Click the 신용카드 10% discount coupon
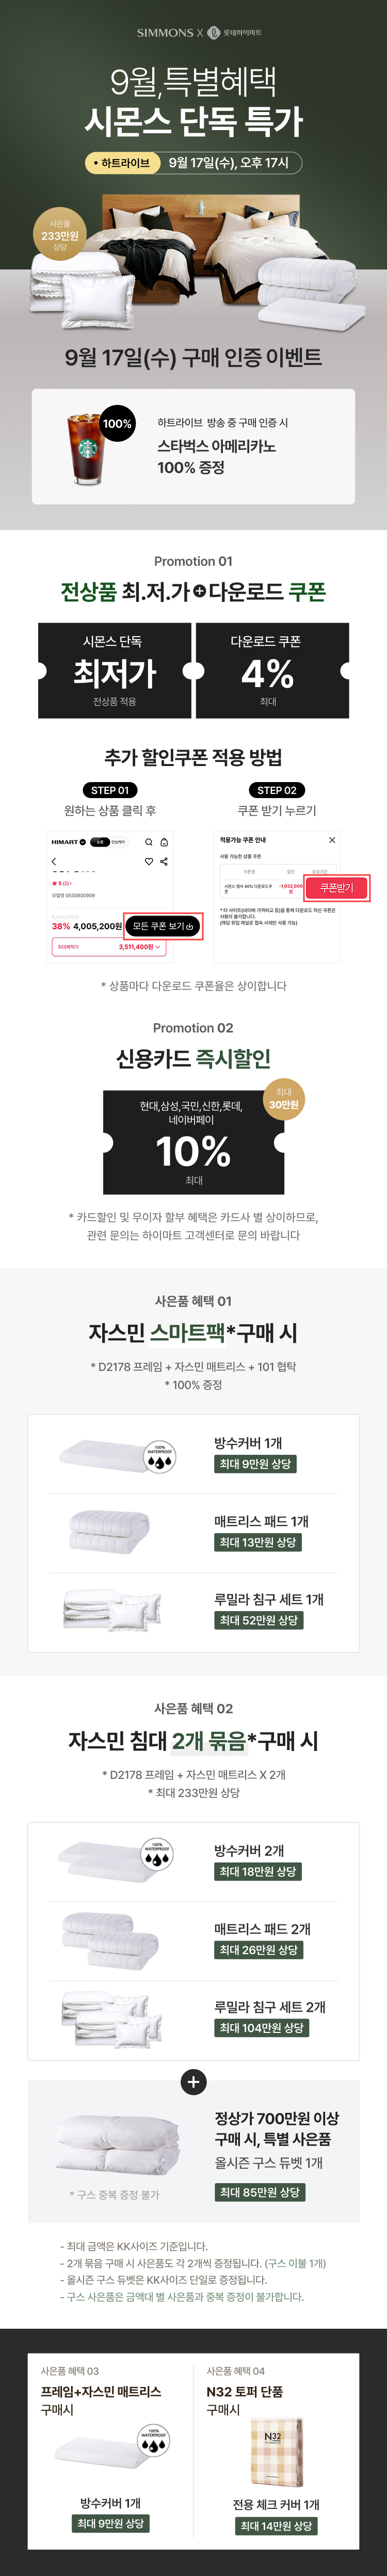 pos(194,1142)
